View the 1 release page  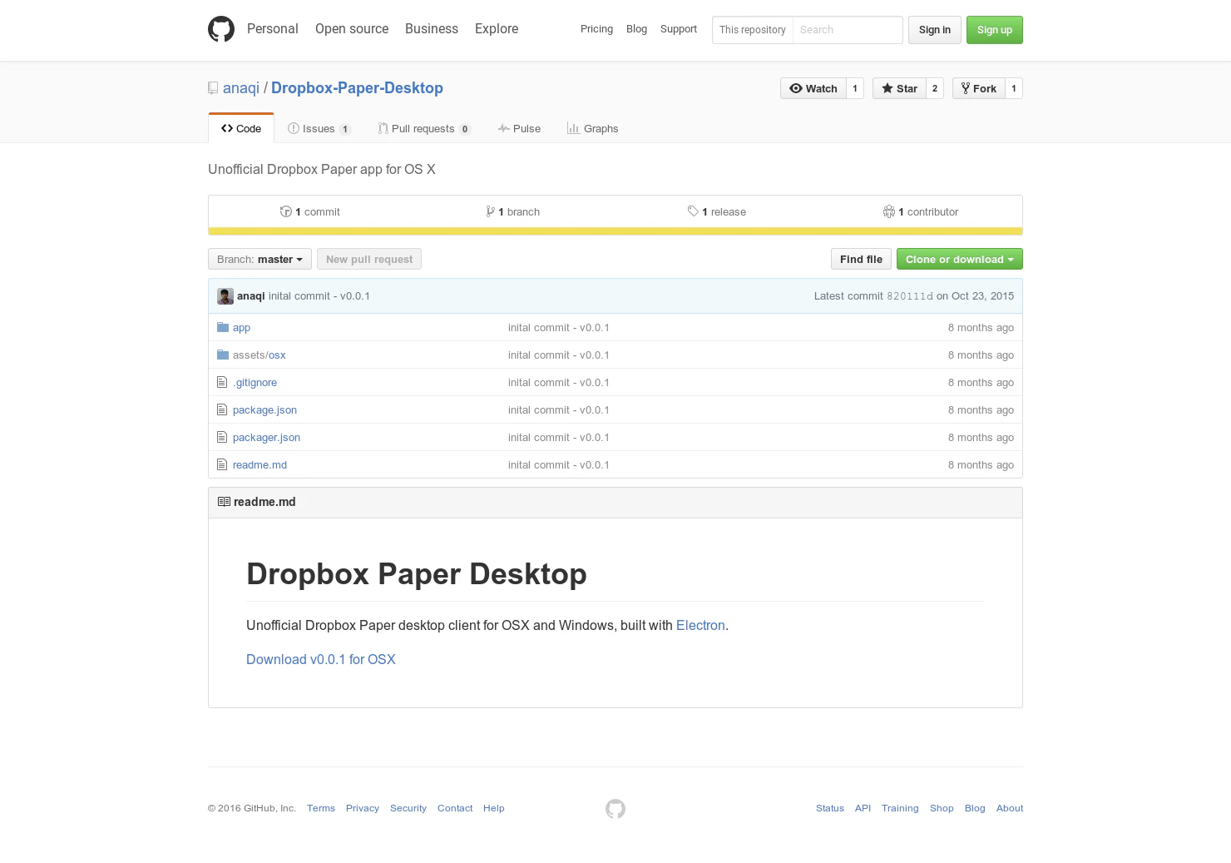(x=717, y=211)
